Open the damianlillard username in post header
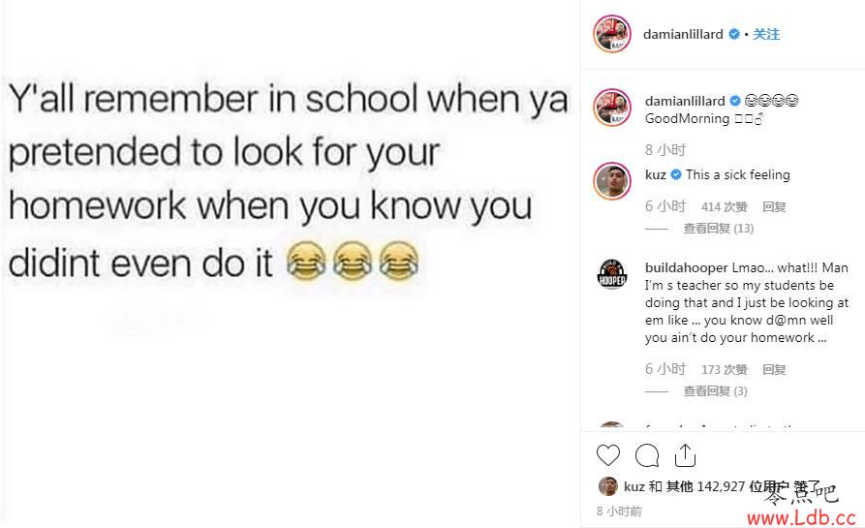The width and height of the screenshot is (865, 528). (683, 34)
